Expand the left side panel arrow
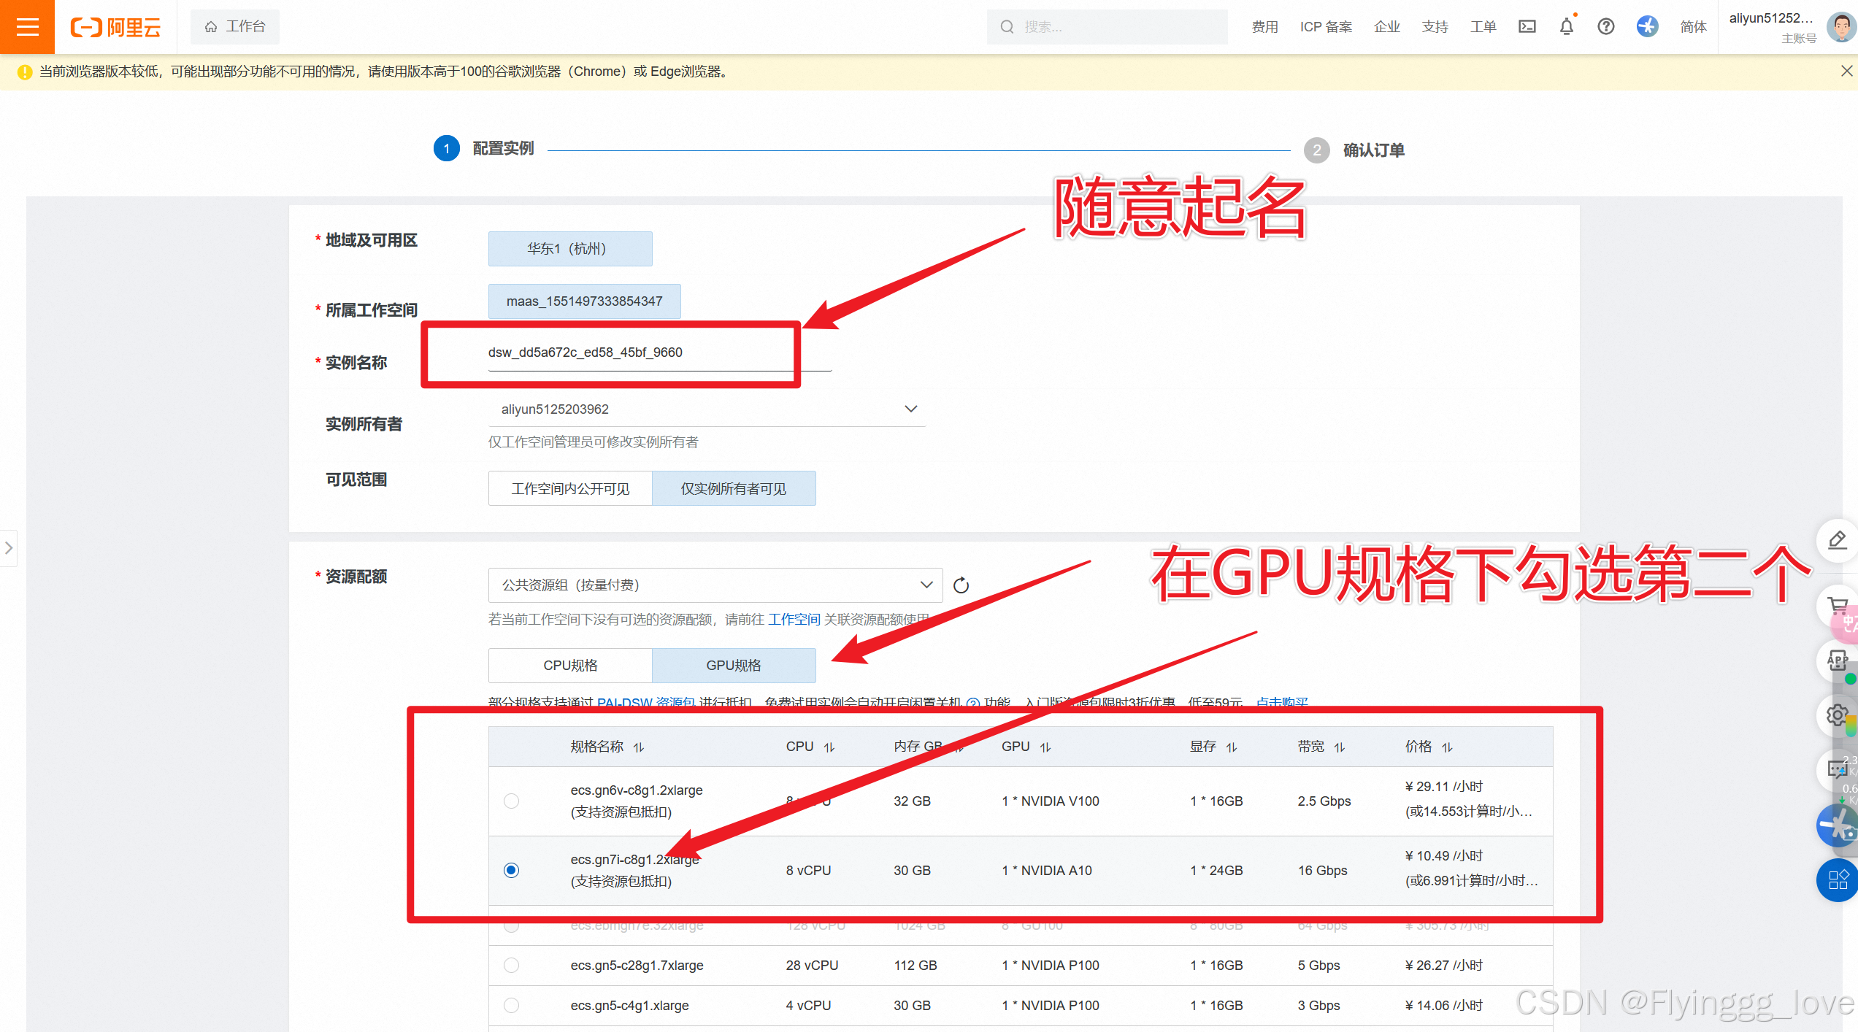 pyautogui.click(x=9, y=548)
